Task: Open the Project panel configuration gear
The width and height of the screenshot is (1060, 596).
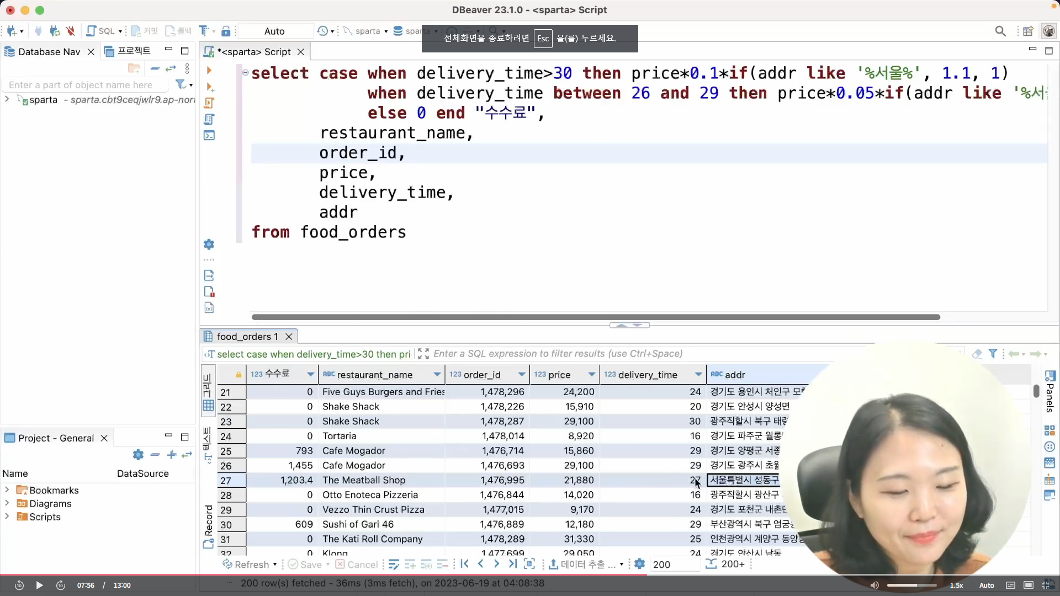Action: point(138,455)
